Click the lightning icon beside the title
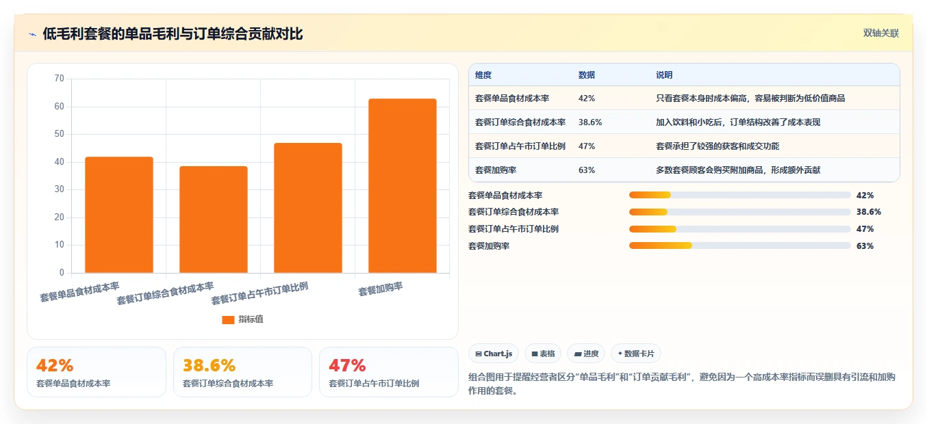 pos(33,34)
